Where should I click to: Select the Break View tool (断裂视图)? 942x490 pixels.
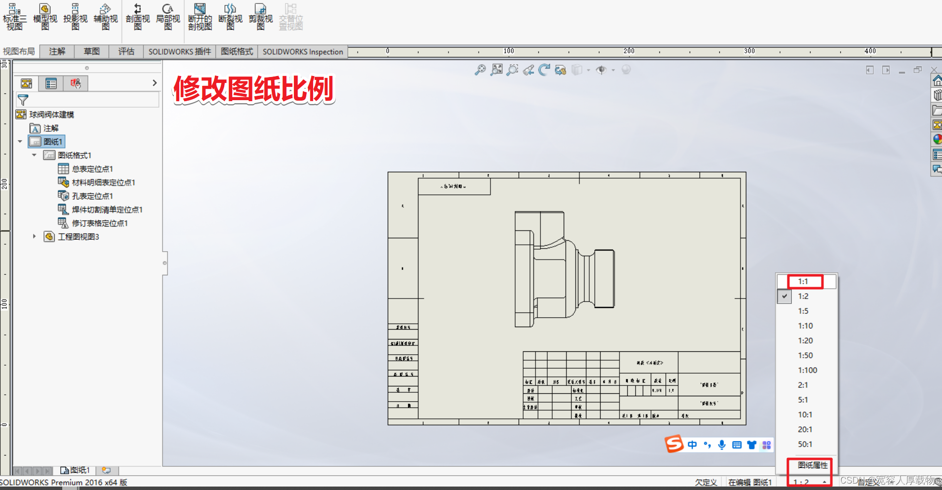[230, 16]
